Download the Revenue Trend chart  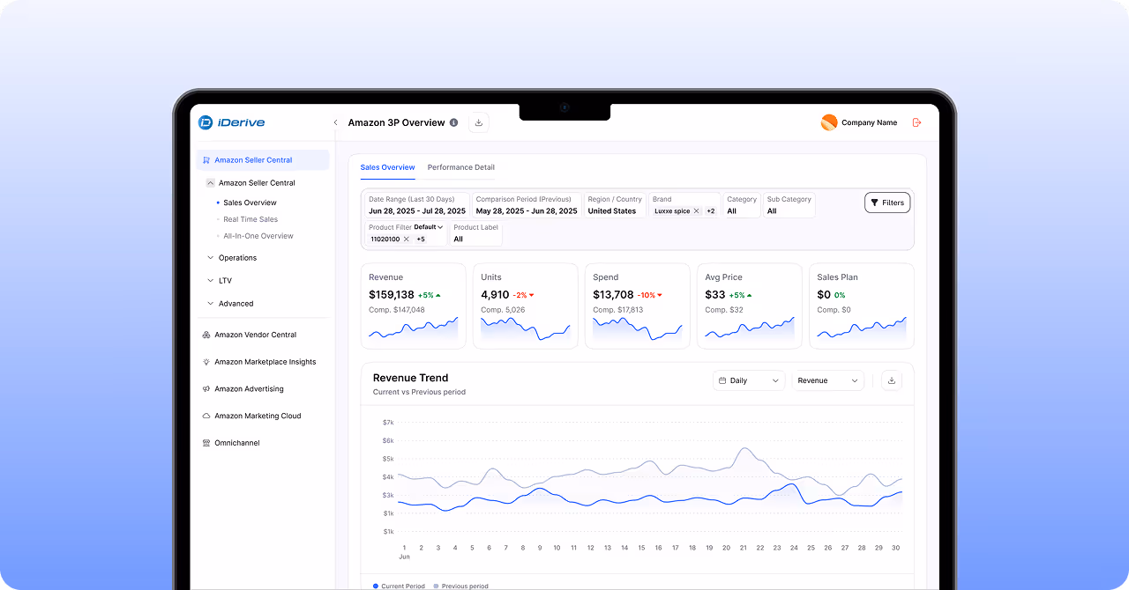(891, 380)
